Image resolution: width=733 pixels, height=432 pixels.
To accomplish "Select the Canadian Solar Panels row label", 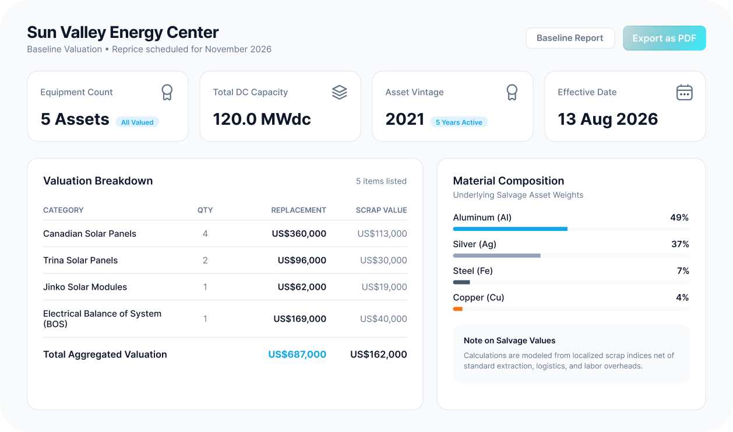I will [x=90, y=234].
